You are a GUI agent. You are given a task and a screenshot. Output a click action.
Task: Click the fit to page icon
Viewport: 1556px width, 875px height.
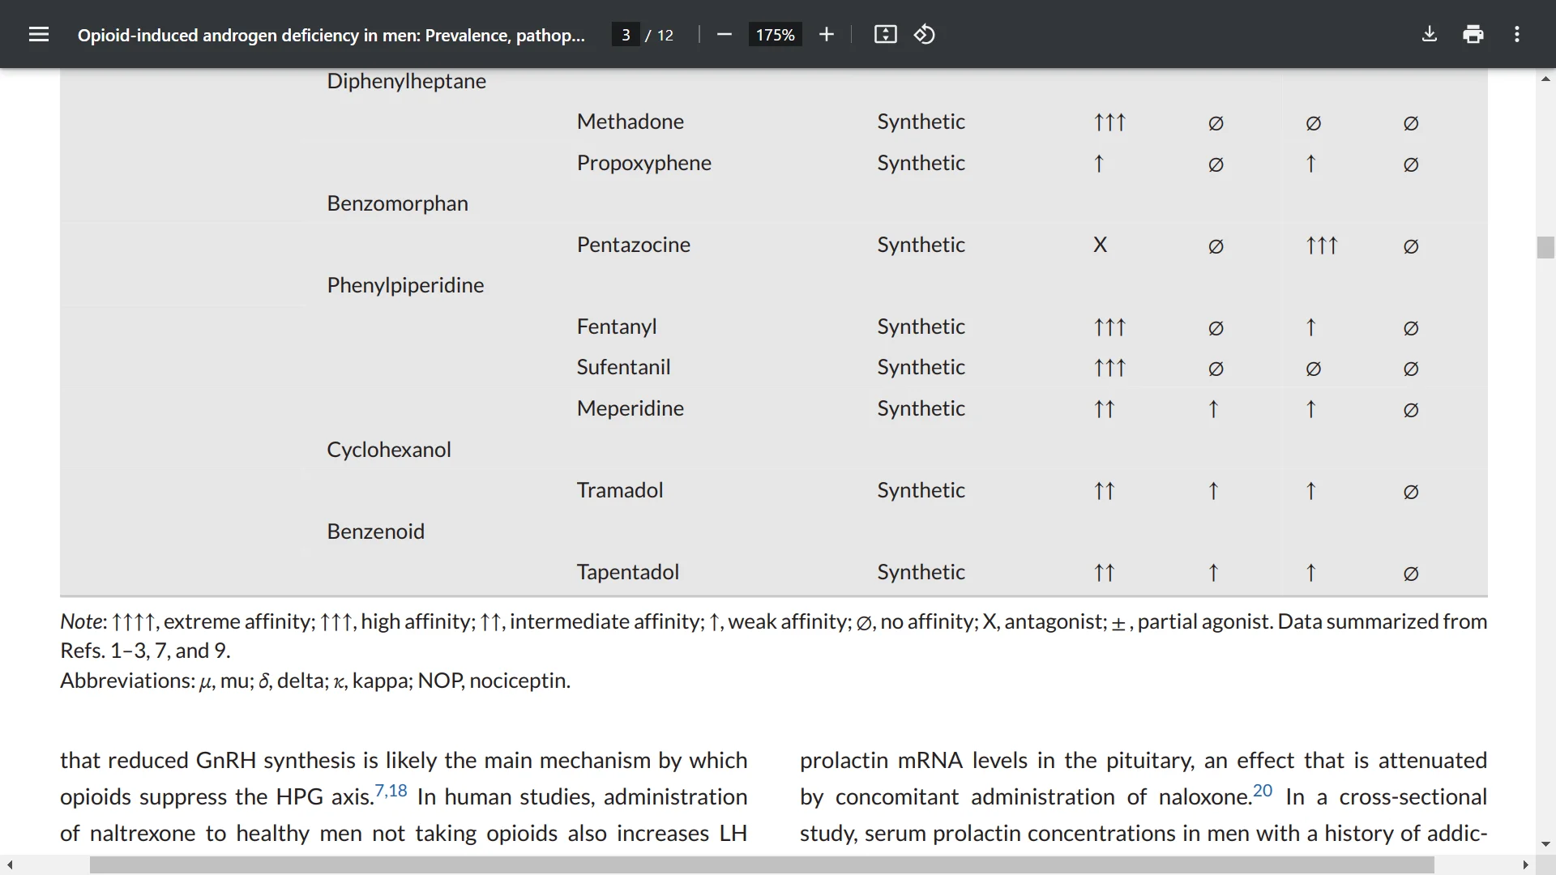click(x=885, y=34)
